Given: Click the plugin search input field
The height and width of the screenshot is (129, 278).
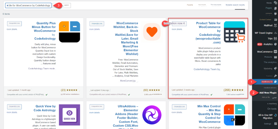Looking at the screenshot, I should pyautogui.click(x=28, y=5).
